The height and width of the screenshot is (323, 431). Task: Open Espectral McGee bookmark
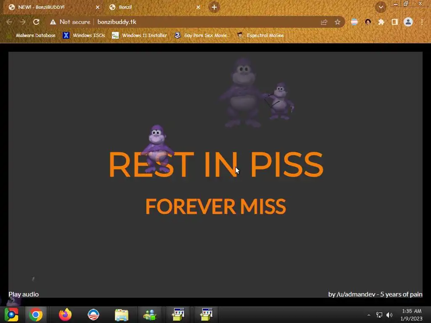click(x=260, y=35)
